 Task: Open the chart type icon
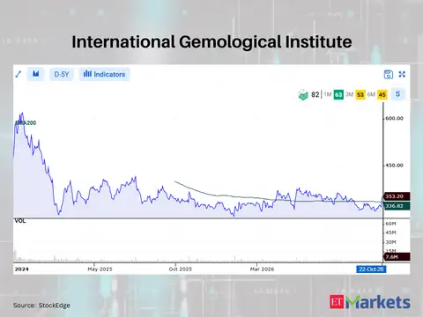[x=36, y=74]
